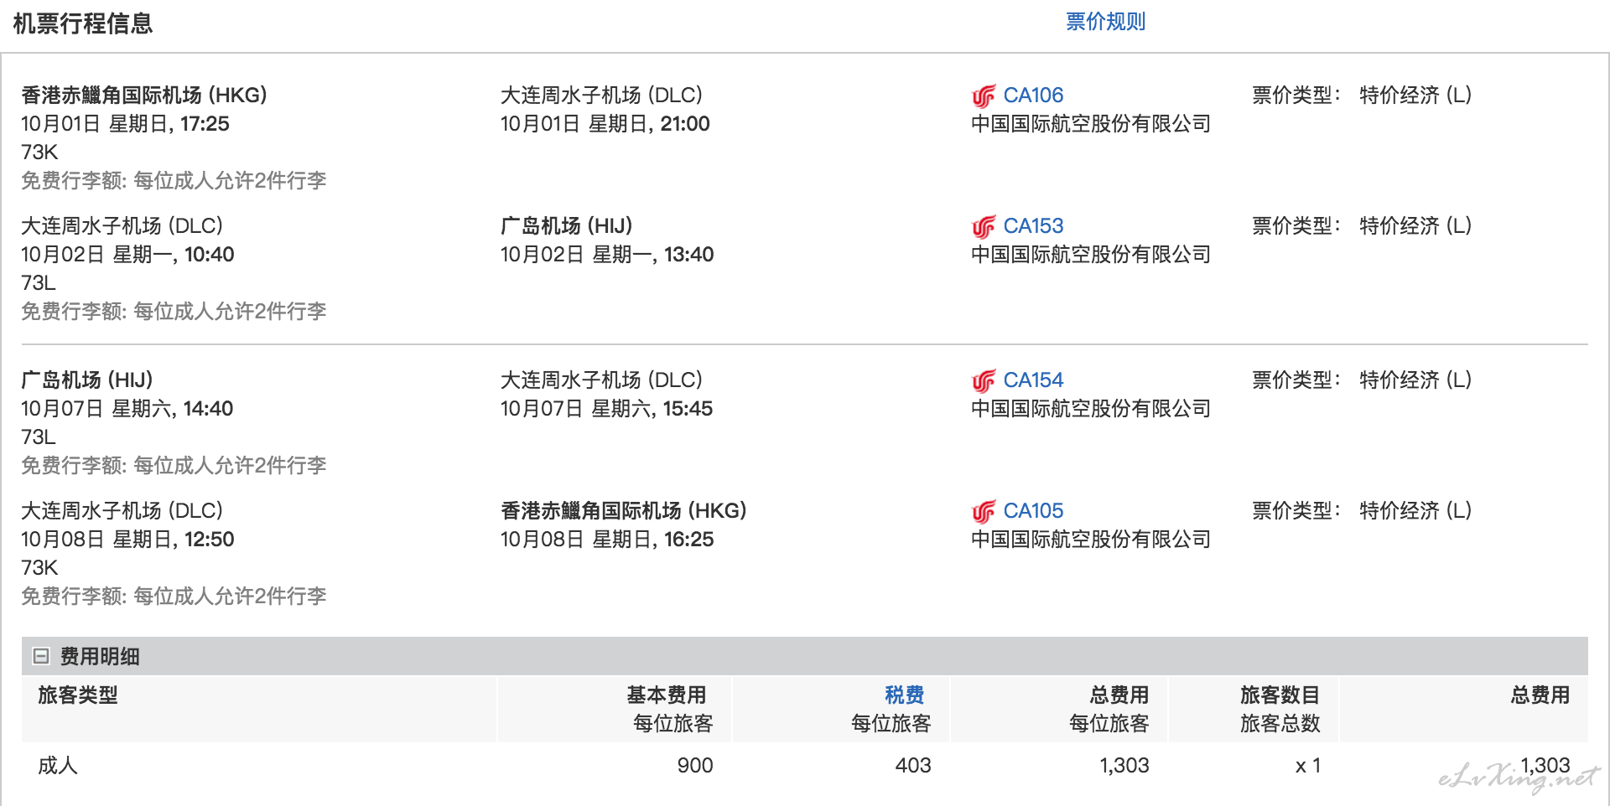This screenshot has height=806, width=1610.
Task: Click the Air China logo beside CA106
Action: 984,96
